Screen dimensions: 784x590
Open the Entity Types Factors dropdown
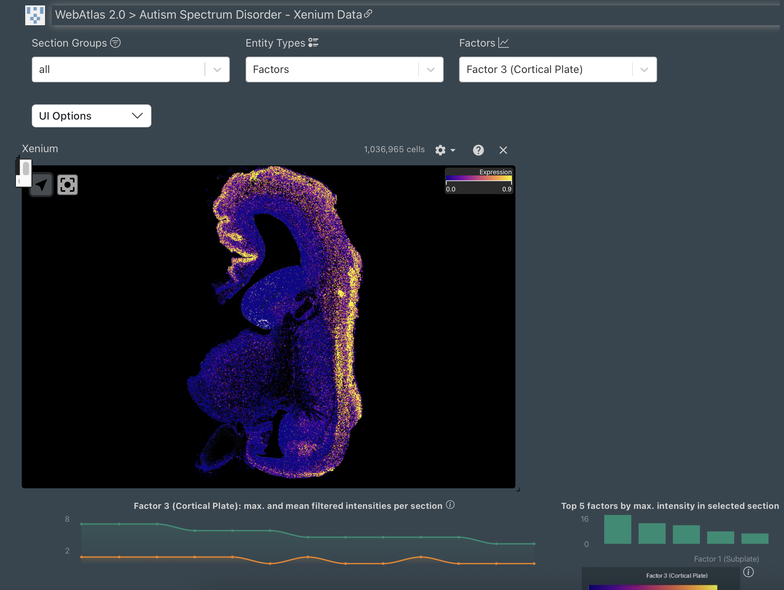click(344, 69)
